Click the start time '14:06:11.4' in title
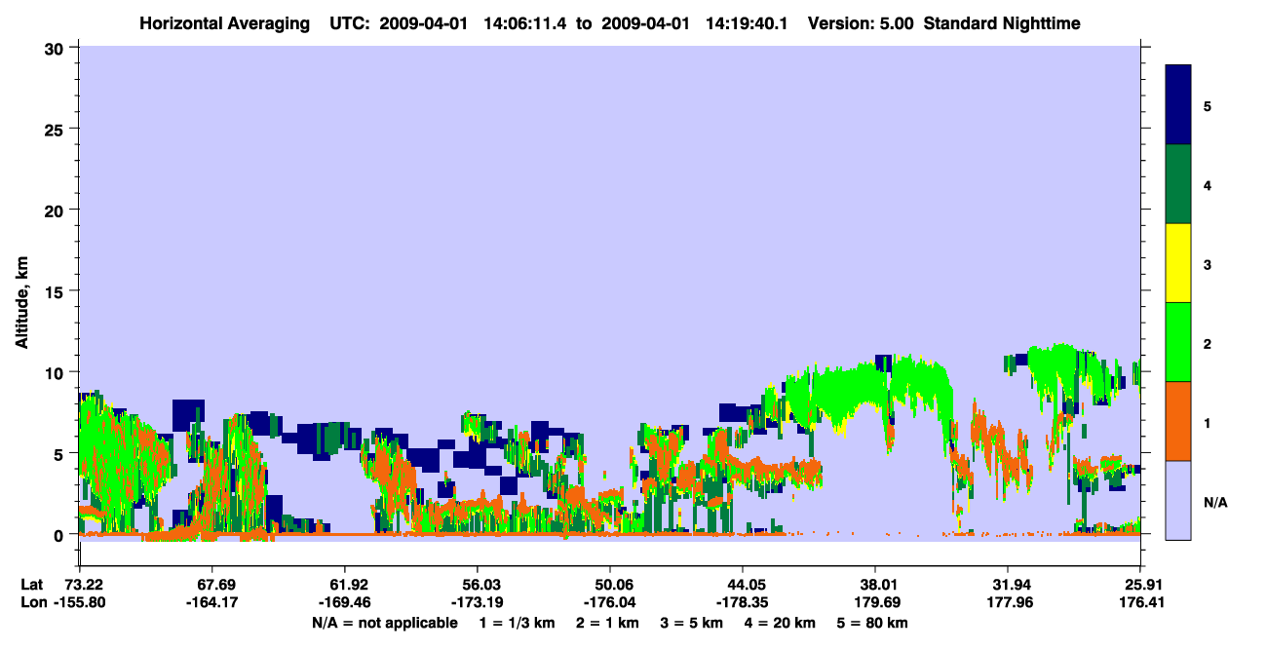The image size is (1267, 650). [524, 22]
